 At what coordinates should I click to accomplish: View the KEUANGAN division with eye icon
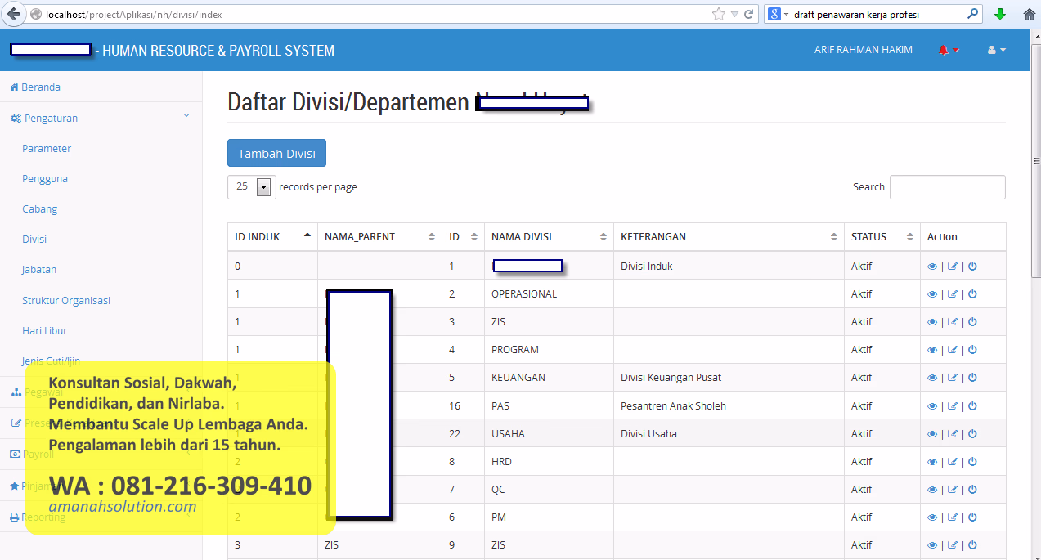pos(932,378)
